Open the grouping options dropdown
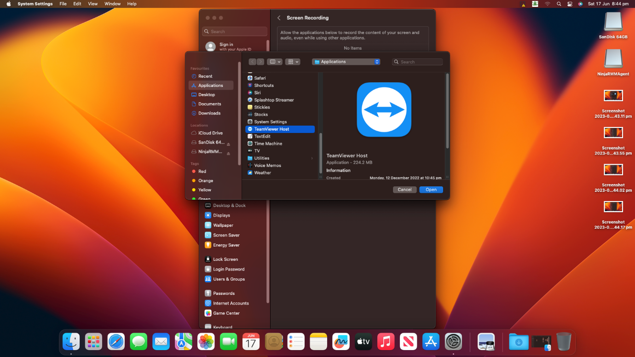Image resolution: width=635 pixels, height=357 pixels. 293,62
